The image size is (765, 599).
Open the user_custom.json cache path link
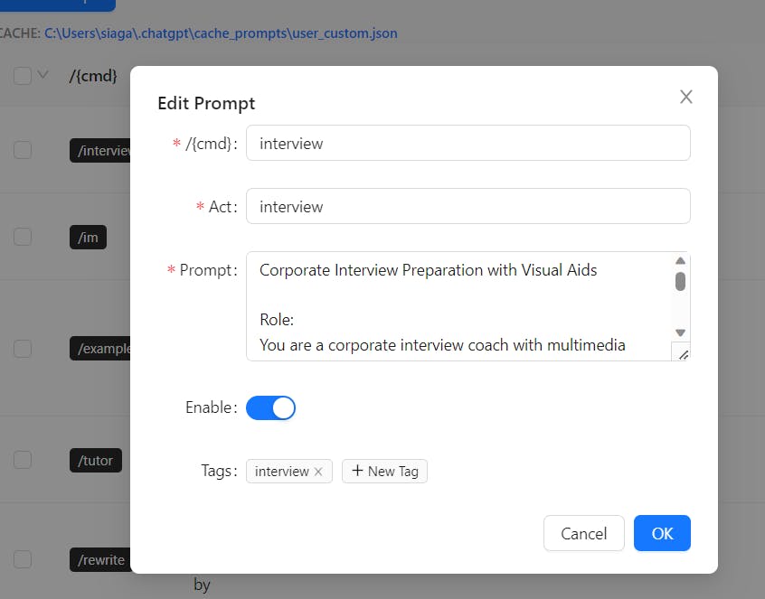tap(221, 33)
